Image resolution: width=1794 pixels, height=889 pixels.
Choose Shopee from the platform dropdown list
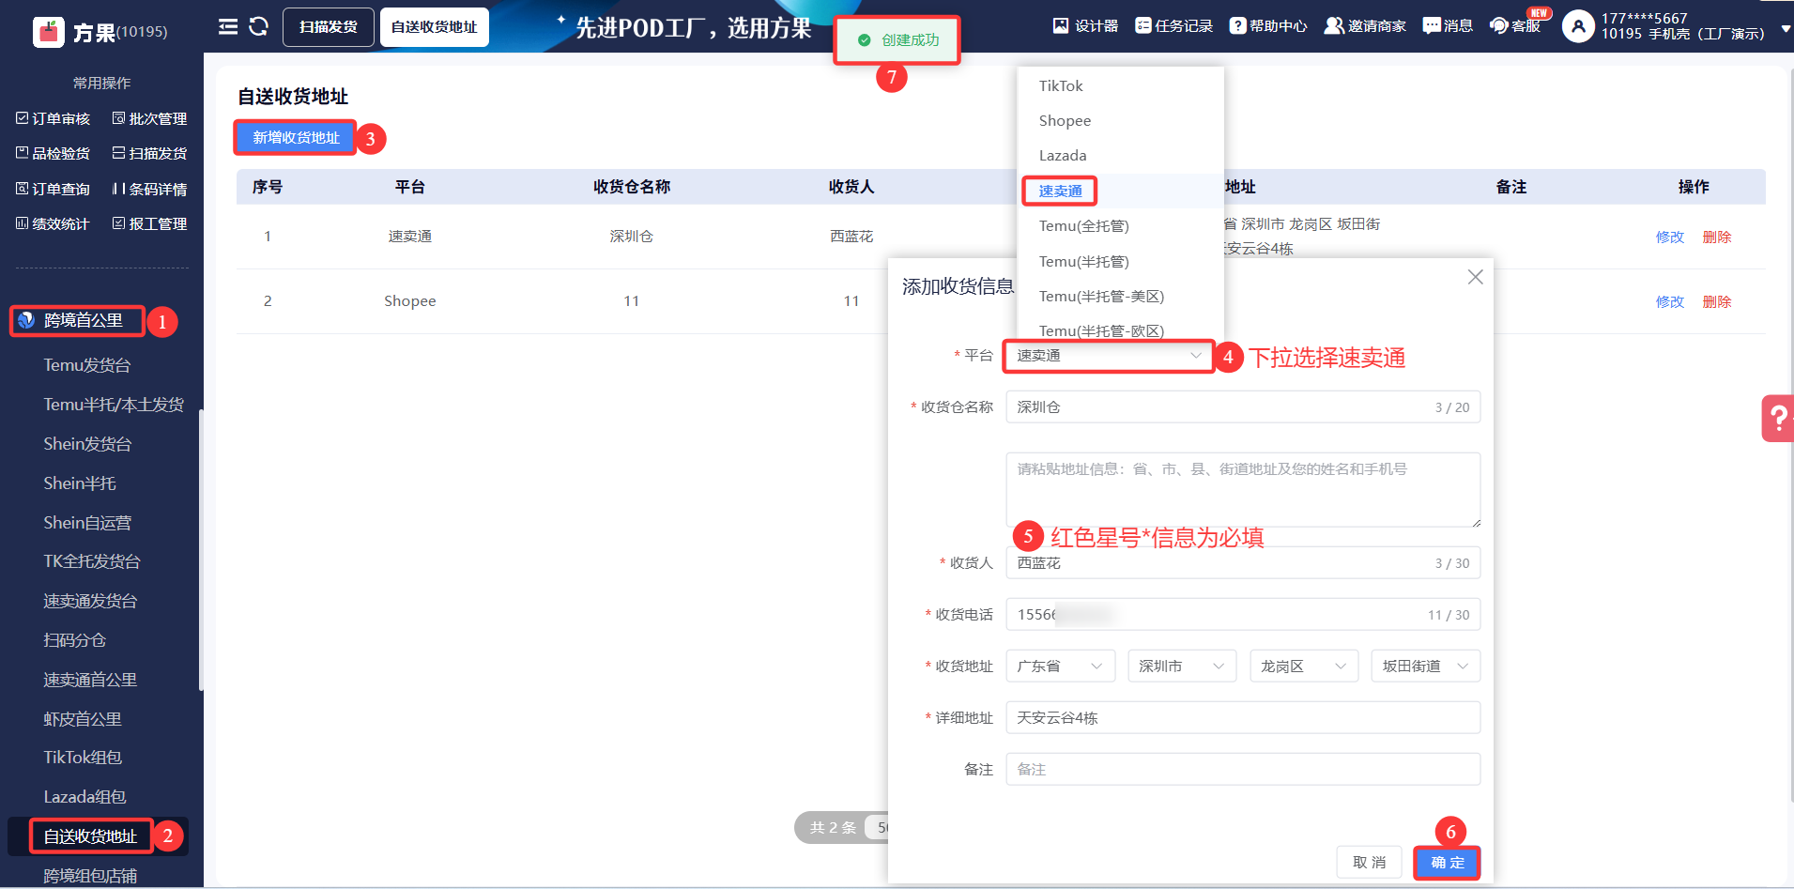click(1120, 121)
